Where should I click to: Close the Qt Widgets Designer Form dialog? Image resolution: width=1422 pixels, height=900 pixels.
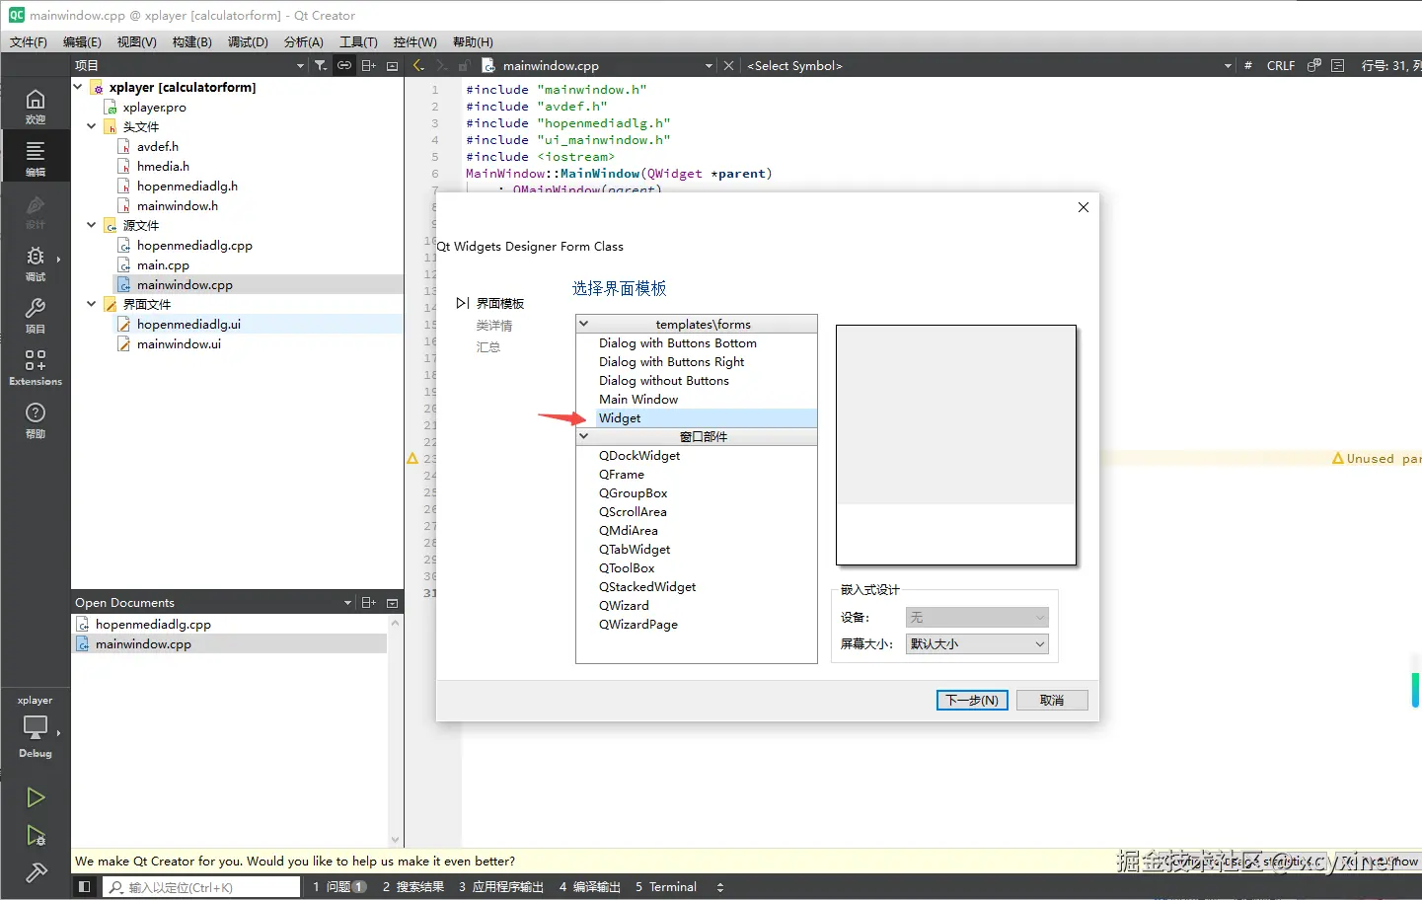[x=1084, y=207]
